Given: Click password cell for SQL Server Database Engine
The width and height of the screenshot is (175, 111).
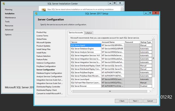Looking at the screenshot, I should 132,49.
